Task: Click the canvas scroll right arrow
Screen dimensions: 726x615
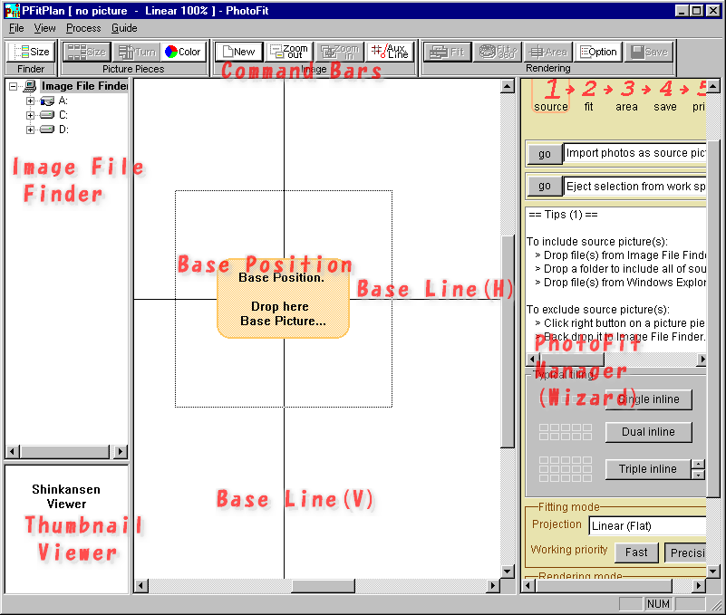Action: click(x=493, y=586)
